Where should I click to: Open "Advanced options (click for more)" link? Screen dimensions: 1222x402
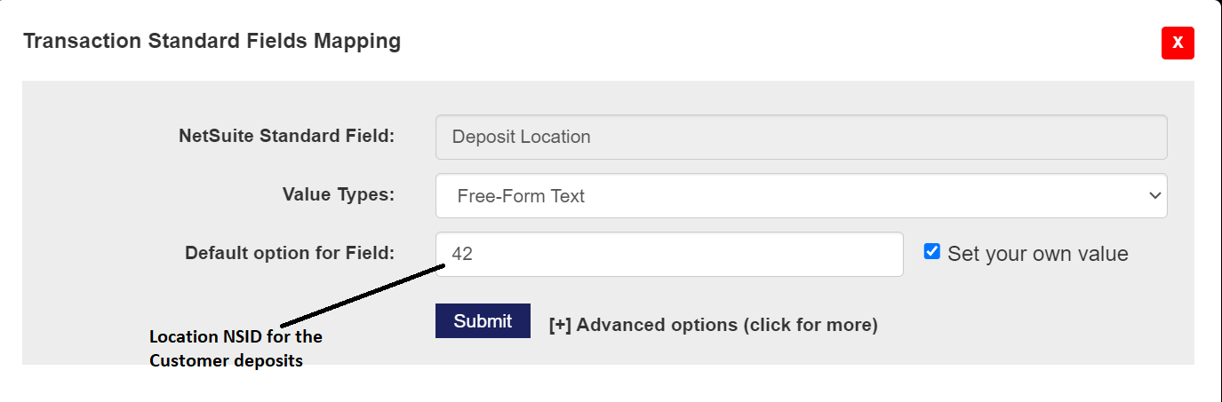pos(726,325)
